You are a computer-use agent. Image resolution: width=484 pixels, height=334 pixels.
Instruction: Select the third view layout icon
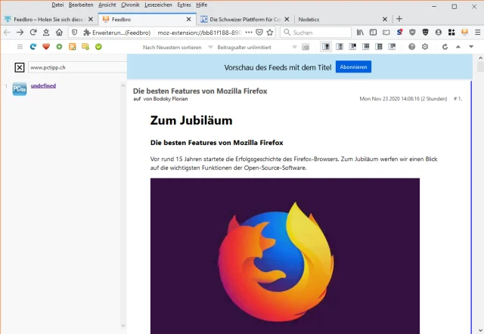352,47
